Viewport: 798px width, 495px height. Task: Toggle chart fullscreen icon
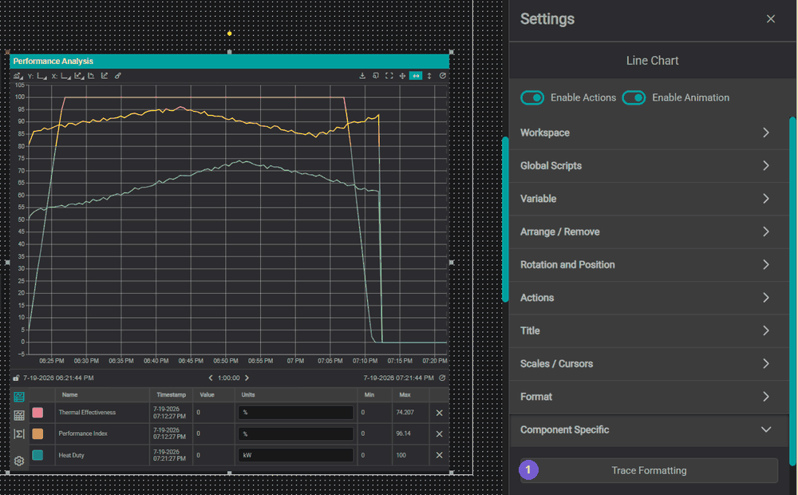(389, 75)
